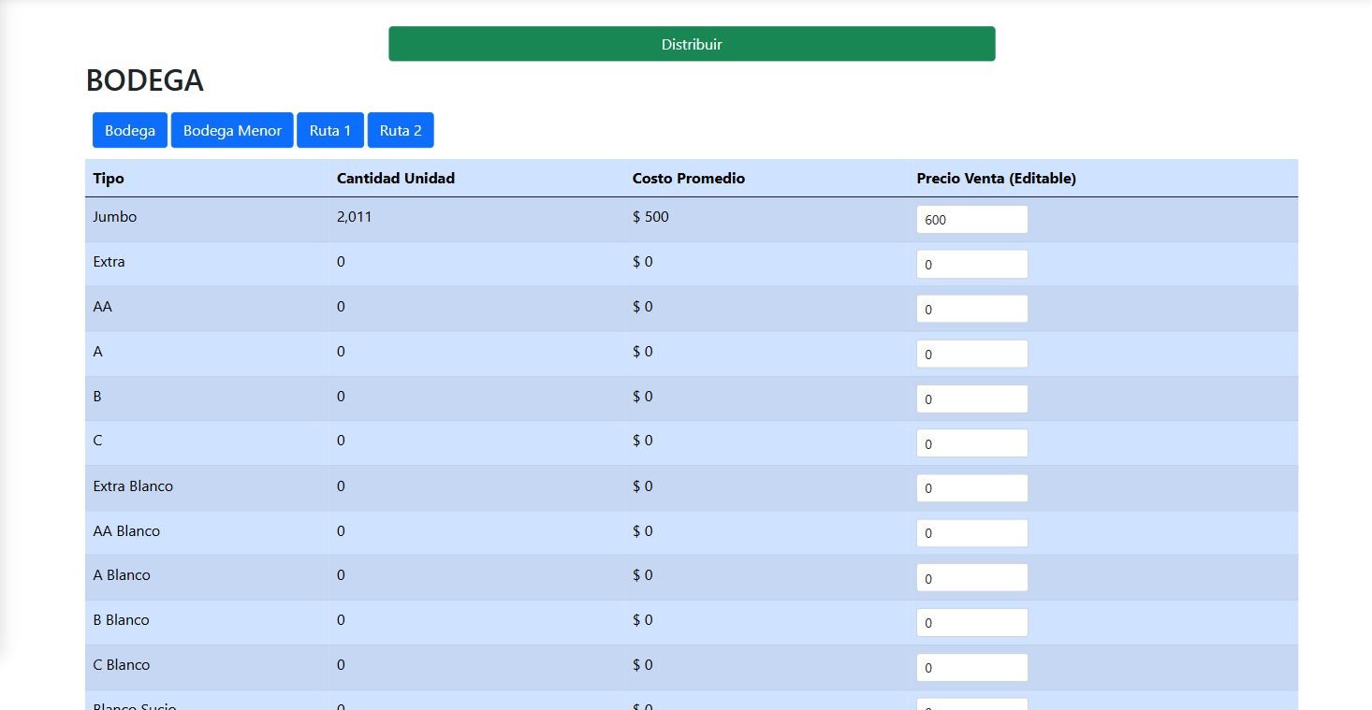1372x710 pixels.
Task: Select the B Blanco price input
Action: point(972,623)
